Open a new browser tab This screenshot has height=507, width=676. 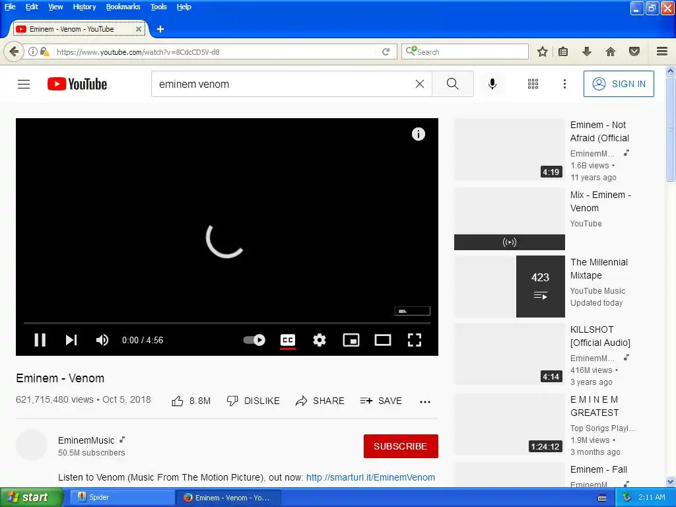coord(160,29)
